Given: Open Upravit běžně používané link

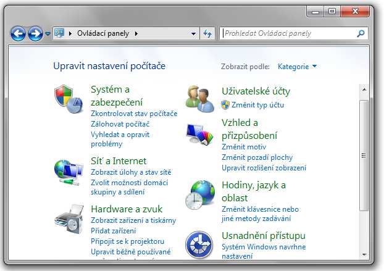Looking at the screenshot, I should click(x=130, y=252).
